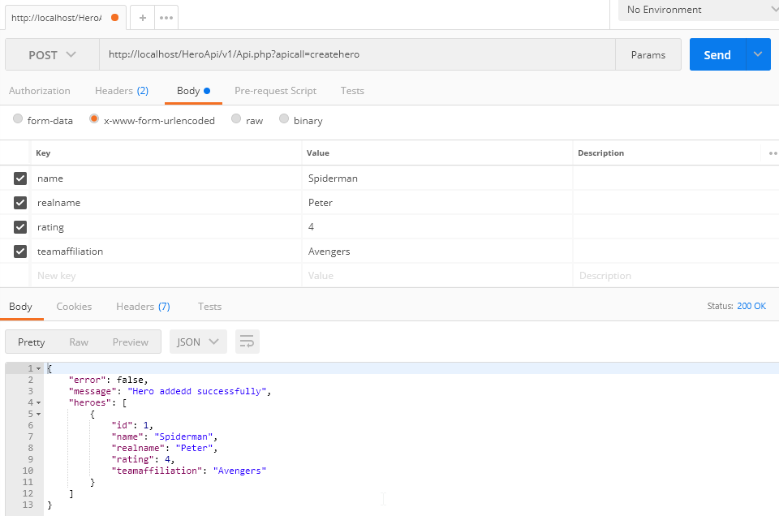Uncheck the rating parameter checkbox
The image size is (779, 516).
(x=20, y=227)
